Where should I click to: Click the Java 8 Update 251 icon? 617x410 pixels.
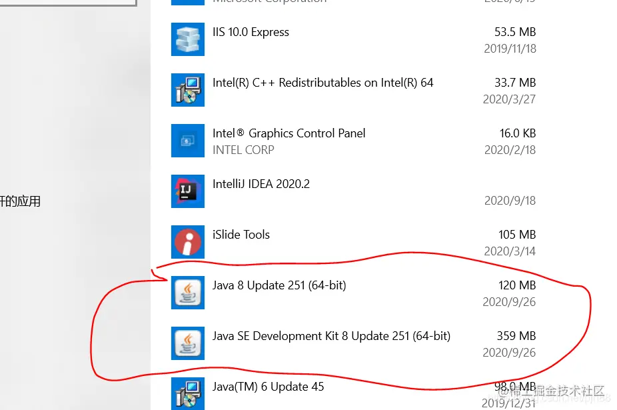[188, 293]
